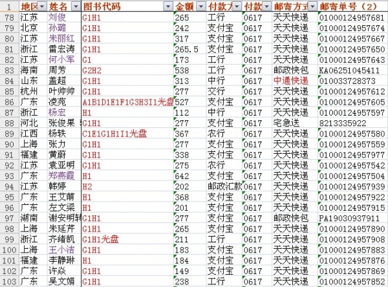Select tracking number cell KA06251045411
Screen dimensions: 388x287
click(349, 70)
